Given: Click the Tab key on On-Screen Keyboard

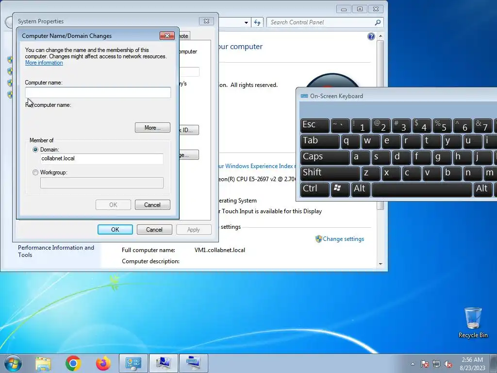Looking at the screenshot, I should (320, 141).
